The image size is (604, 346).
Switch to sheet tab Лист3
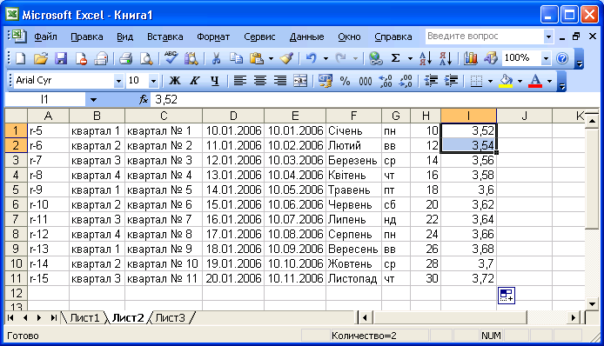pos(171,318)
